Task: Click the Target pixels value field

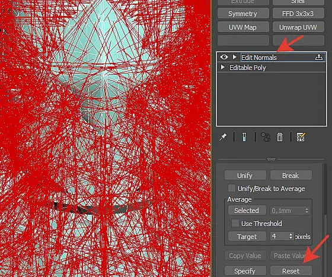Action: [279, 236]
